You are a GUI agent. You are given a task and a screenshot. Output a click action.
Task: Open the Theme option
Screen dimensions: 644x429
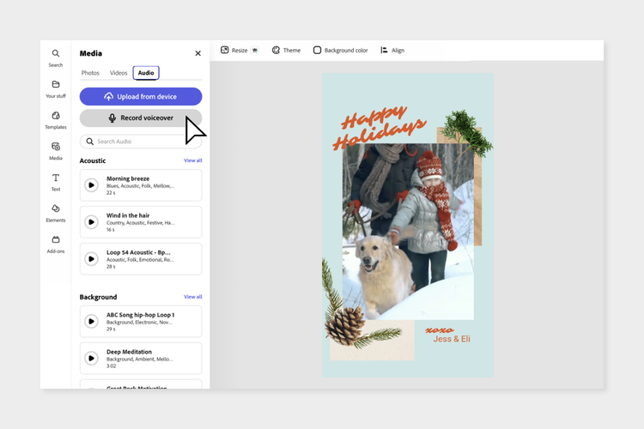[x=286, y=50]
